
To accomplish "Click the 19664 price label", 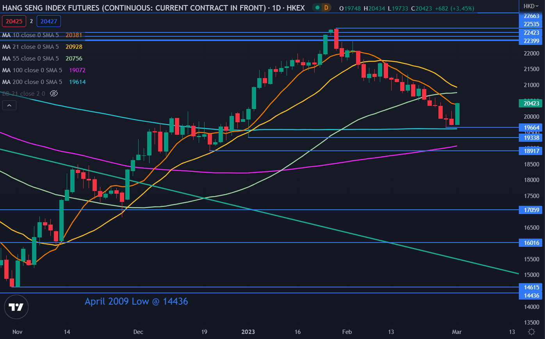I will (531, 127).
